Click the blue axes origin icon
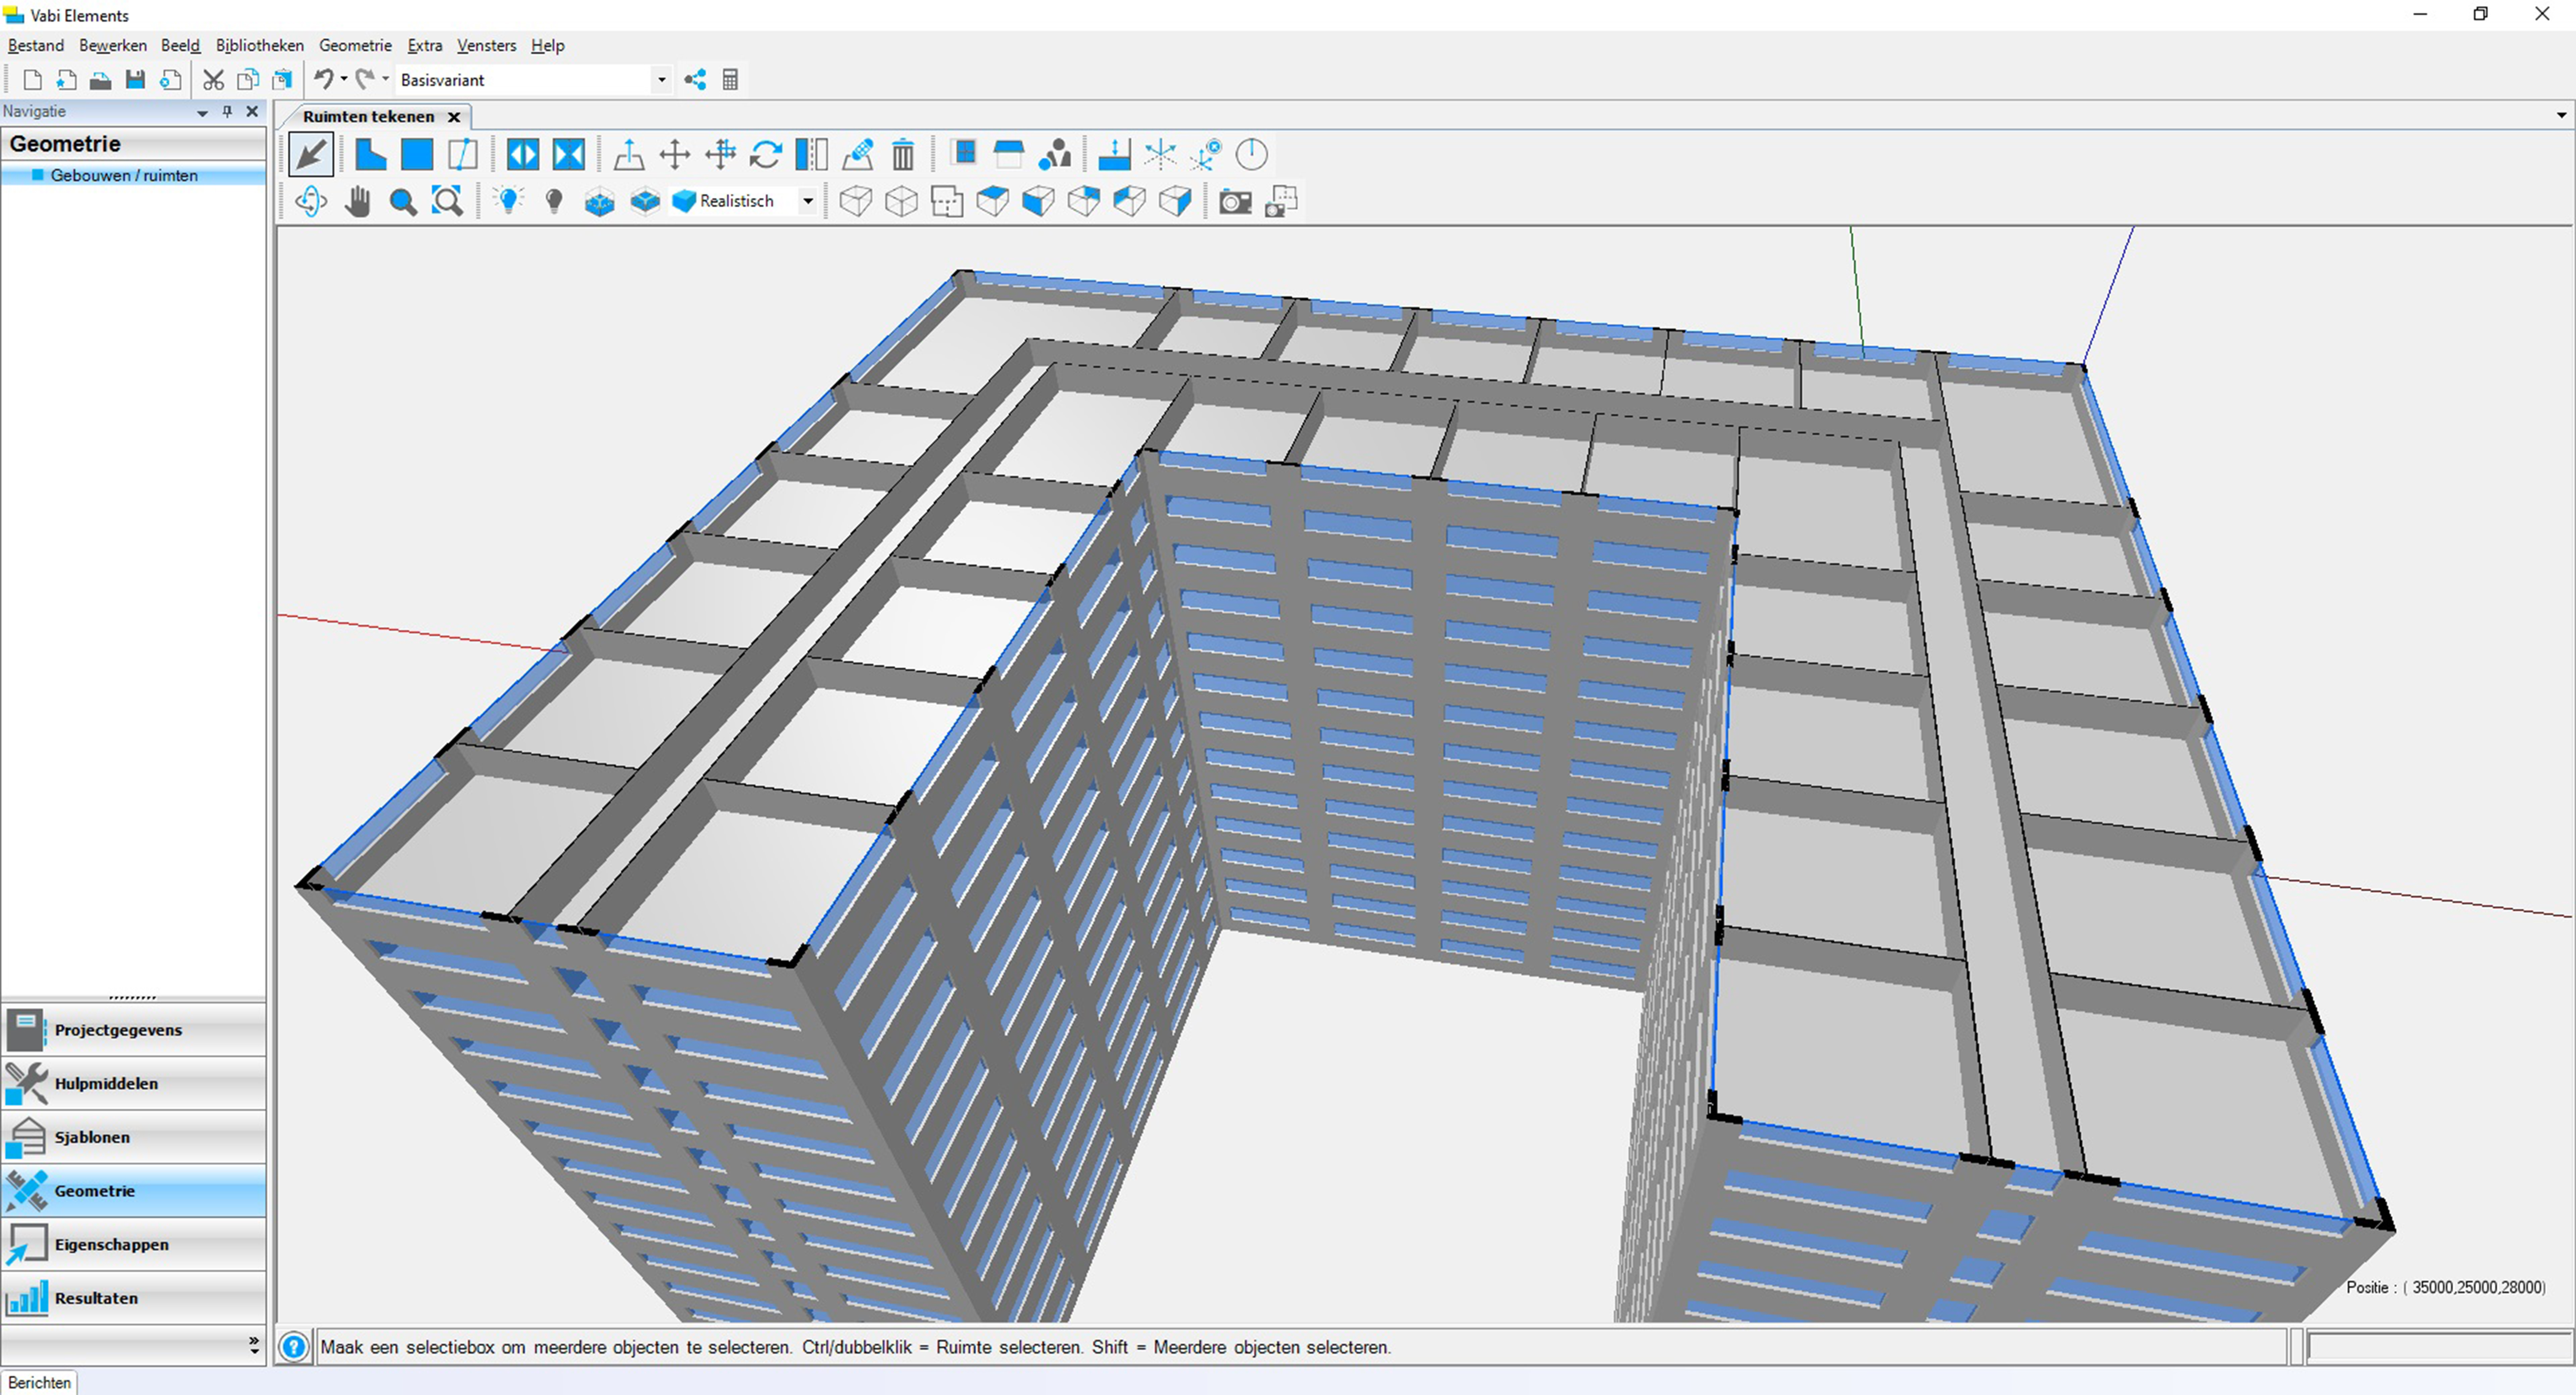Viewport: 2576px width, 1395px height. coord(1160,155)
